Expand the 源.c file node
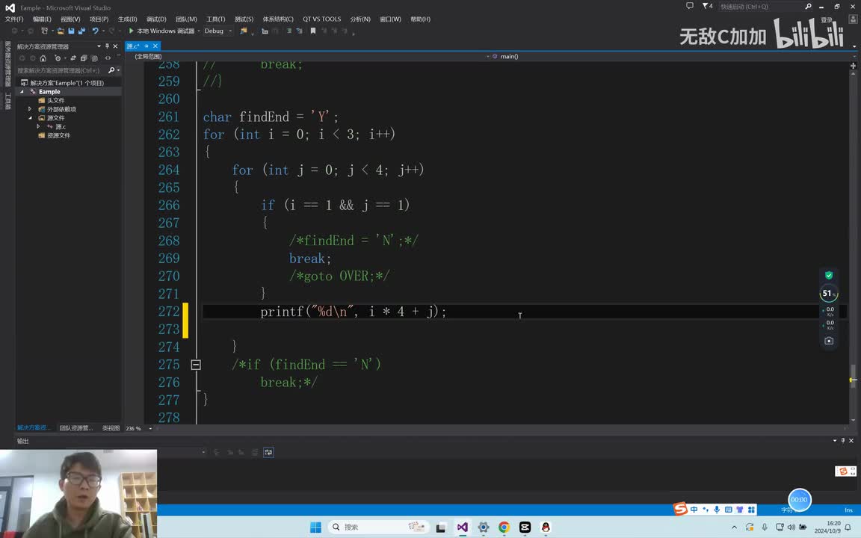This screenshot has width=861, height=538. pyautogui.click(x=38, y=127)
